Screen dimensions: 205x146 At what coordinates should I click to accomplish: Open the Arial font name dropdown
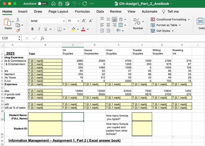click(64, 21)
